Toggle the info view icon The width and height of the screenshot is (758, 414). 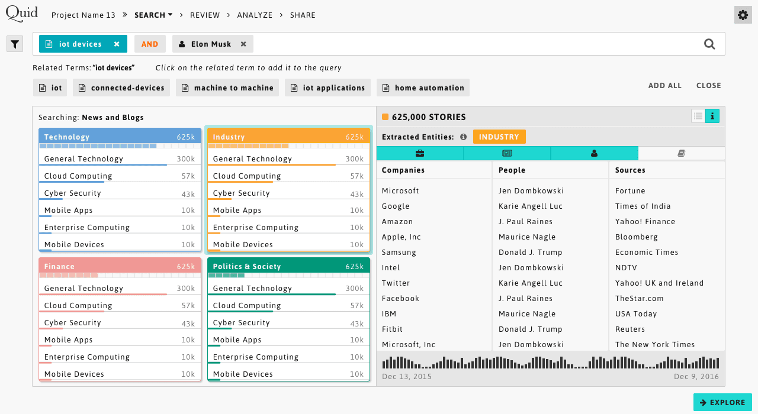point(712,116)
